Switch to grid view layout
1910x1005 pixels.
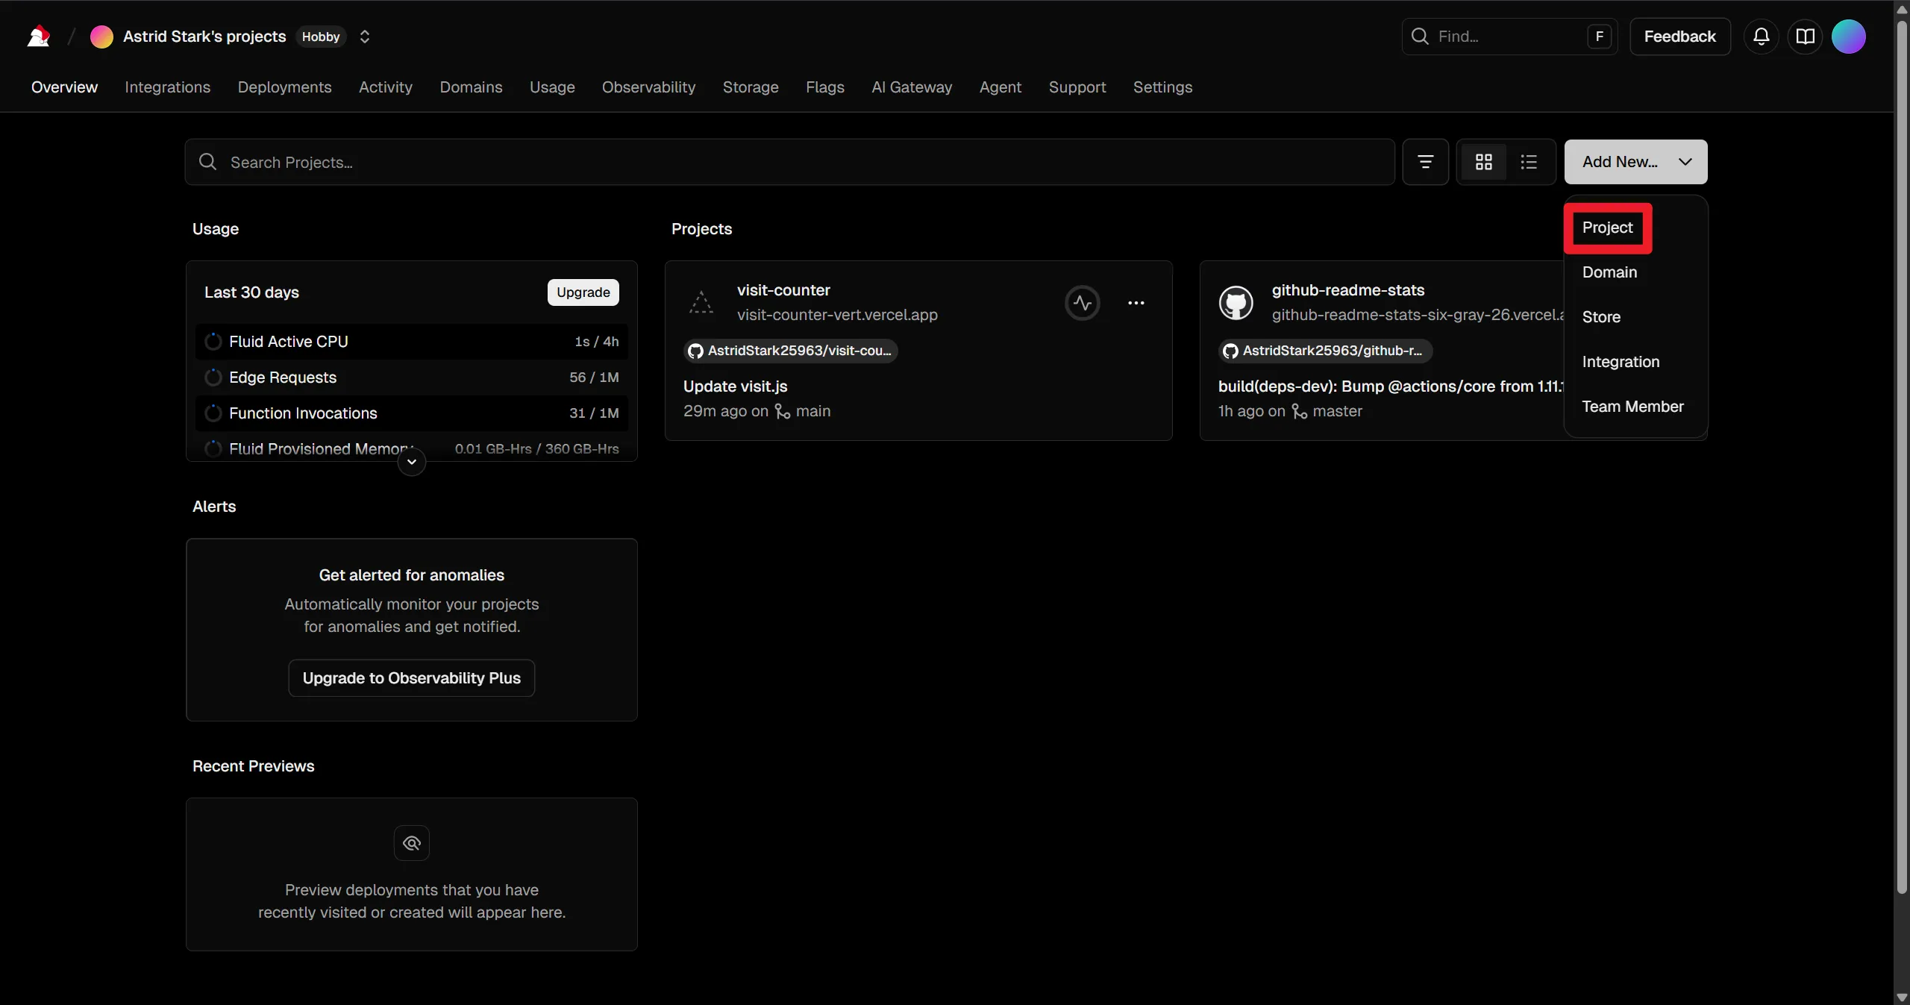1483,162
